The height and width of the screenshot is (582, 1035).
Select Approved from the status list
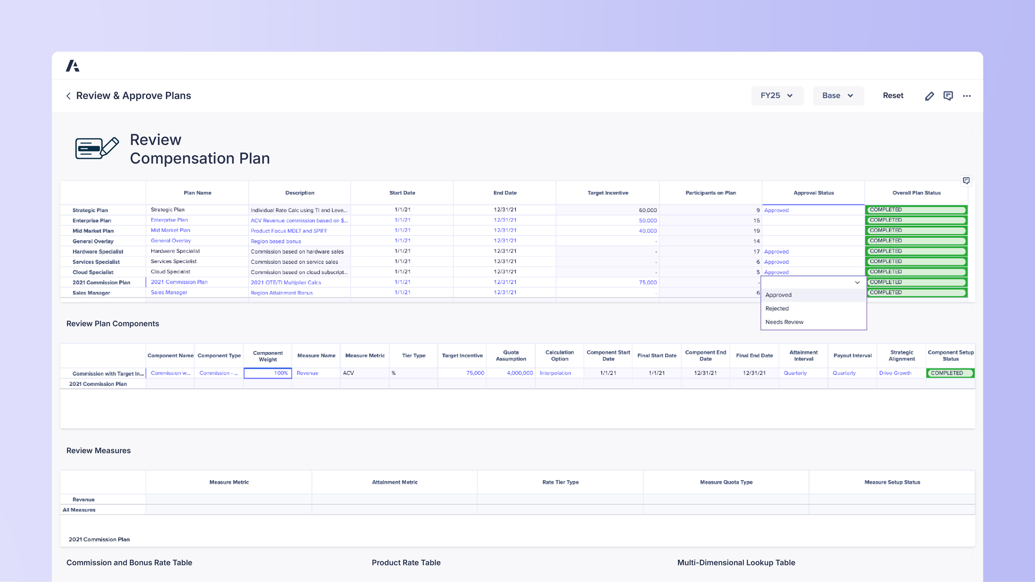tap(778, 295)
